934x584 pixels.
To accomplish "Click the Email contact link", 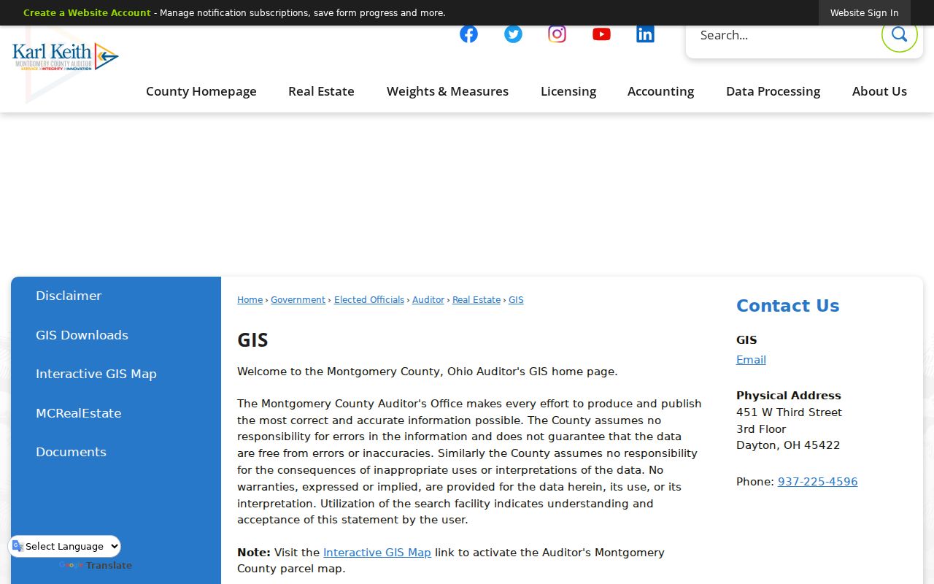I will pyautogui.click(x=751, y=360).
